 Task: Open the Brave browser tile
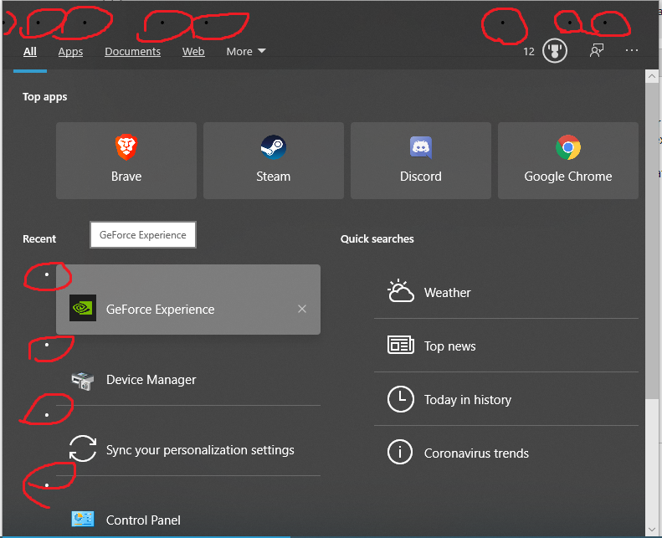tap(126, 161)
